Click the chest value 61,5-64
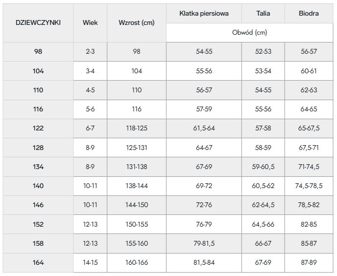The image size is (337, 276). pos(203,128)
